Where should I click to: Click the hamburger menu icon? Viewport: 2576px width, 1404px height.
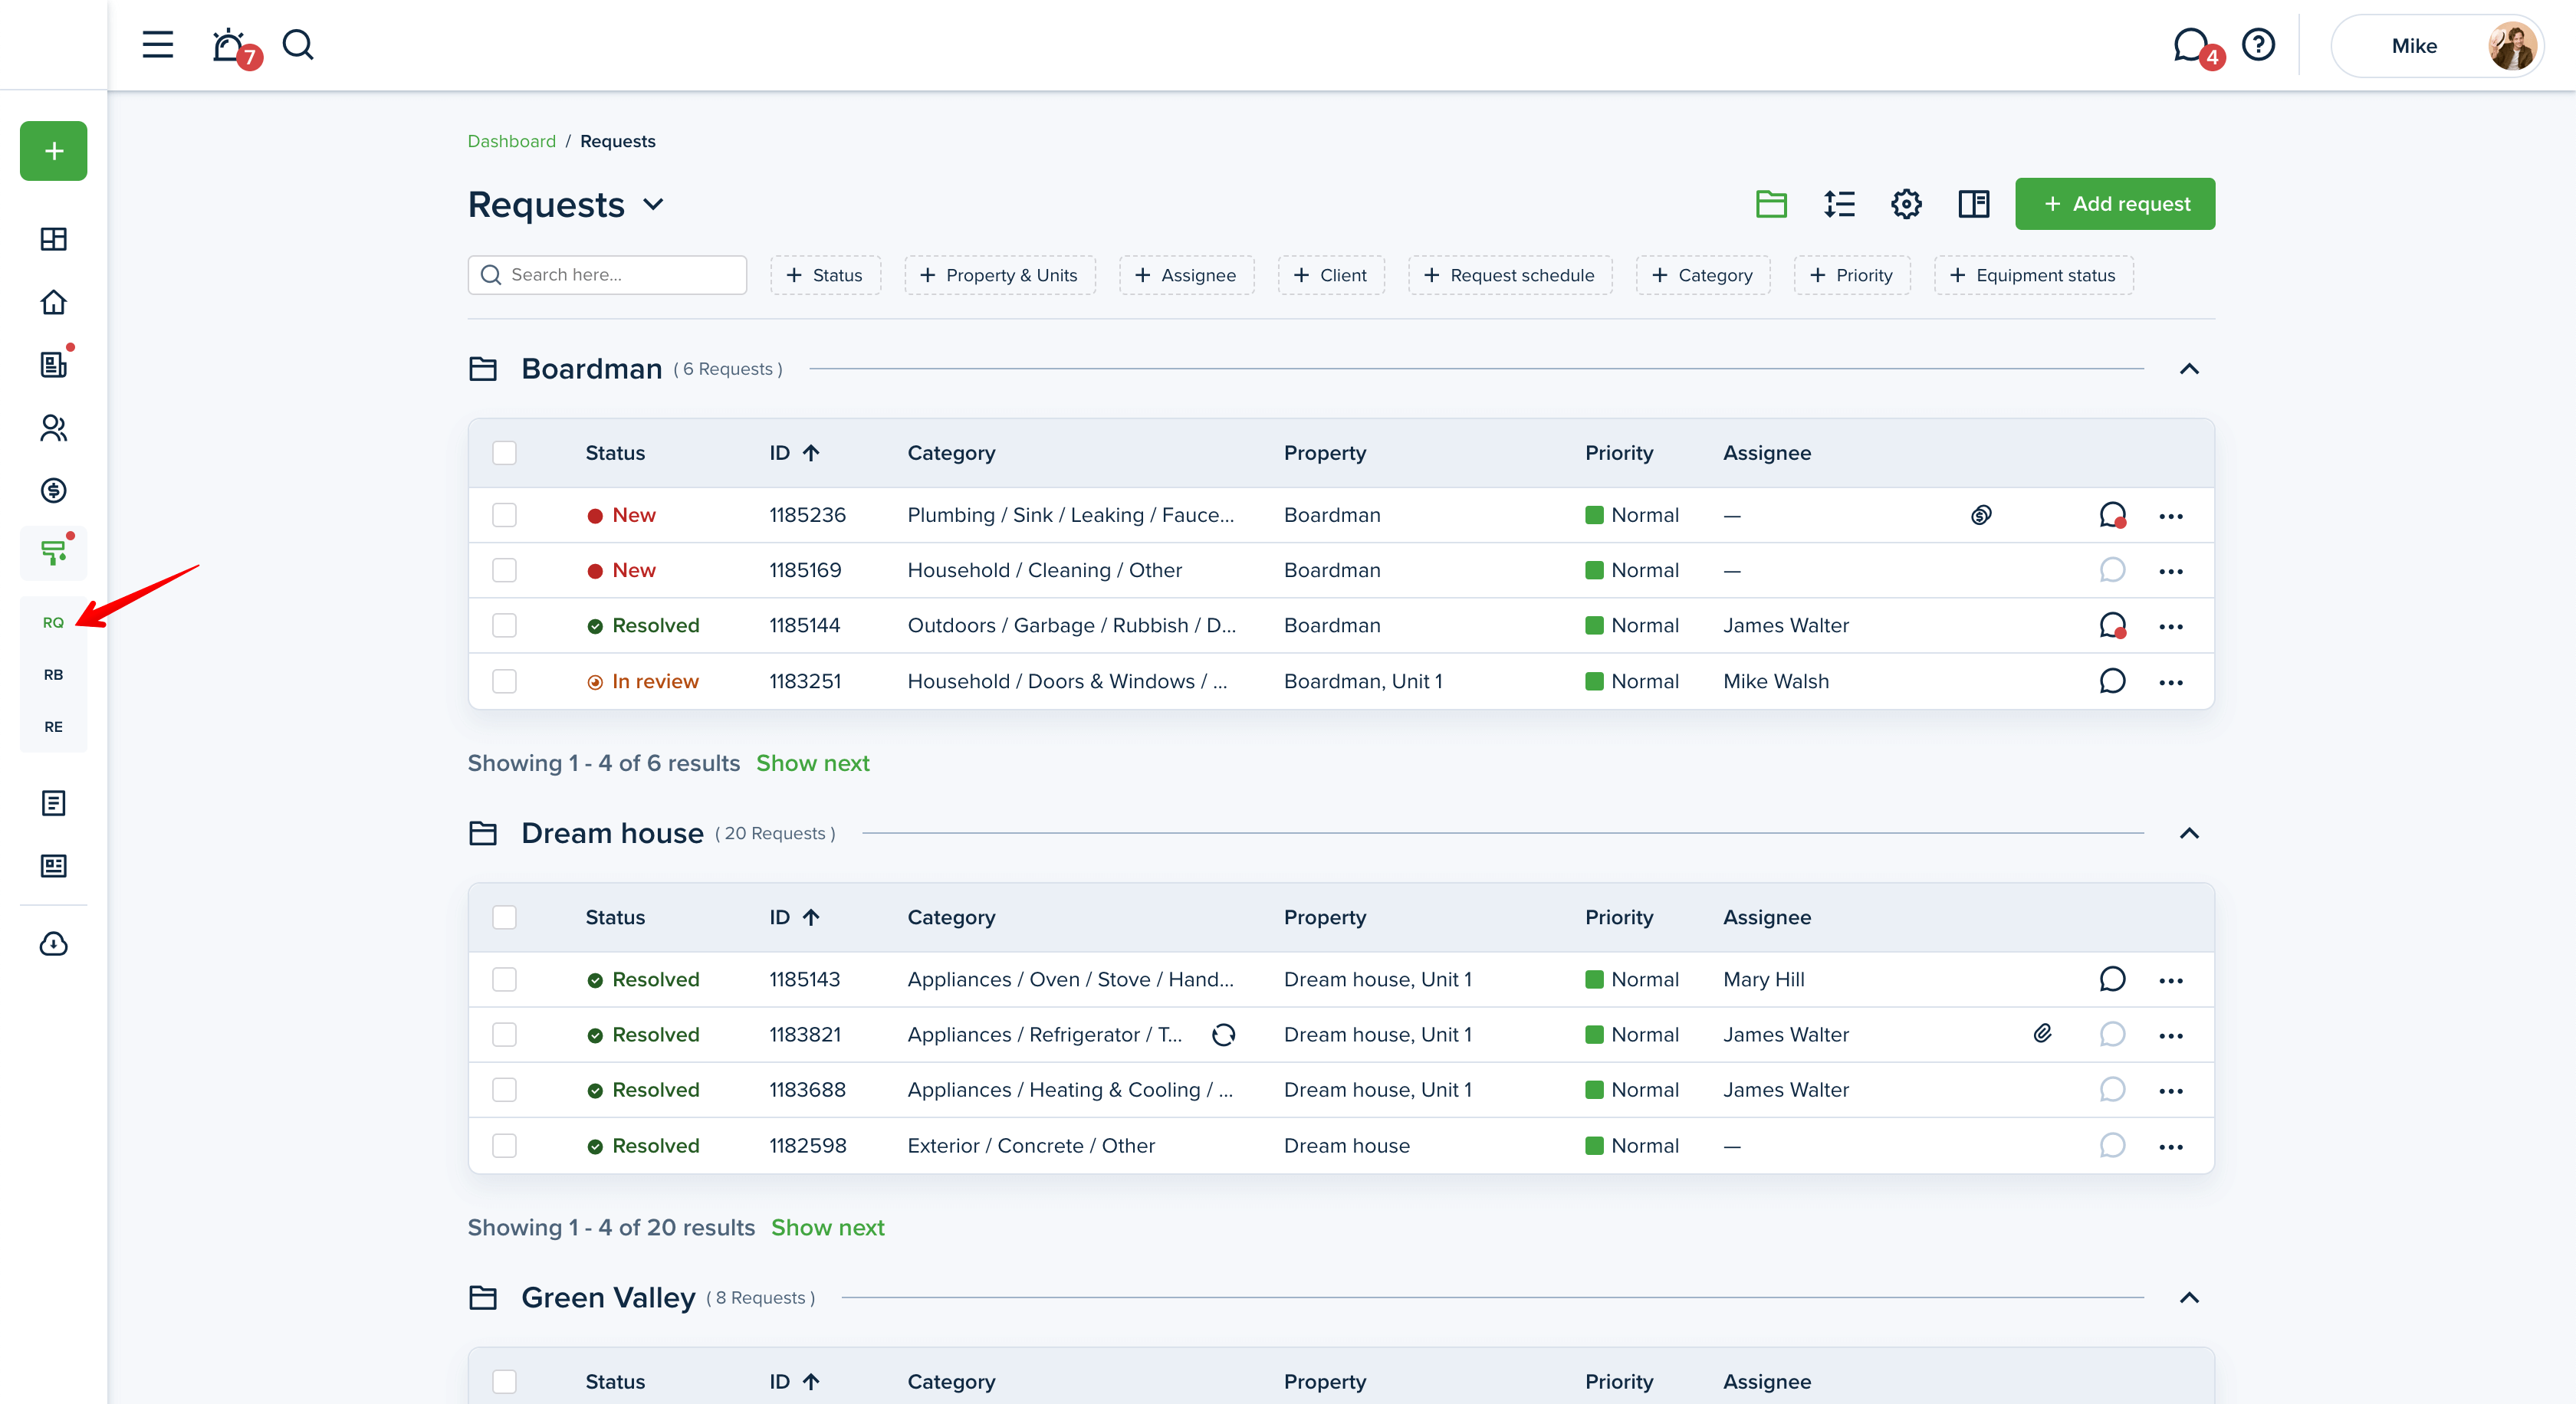pos(157,45)
